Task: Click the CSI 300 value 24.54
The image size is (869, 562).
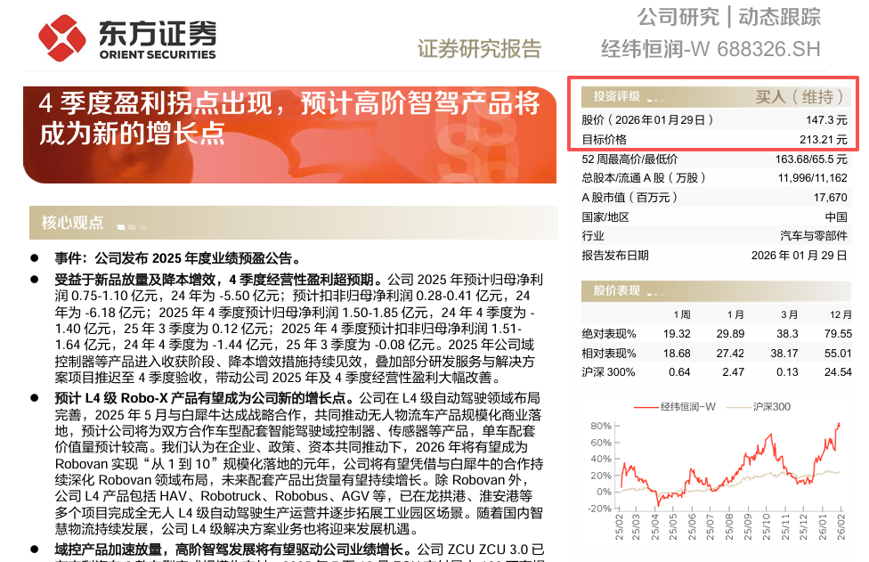Action: coord(838,372)
